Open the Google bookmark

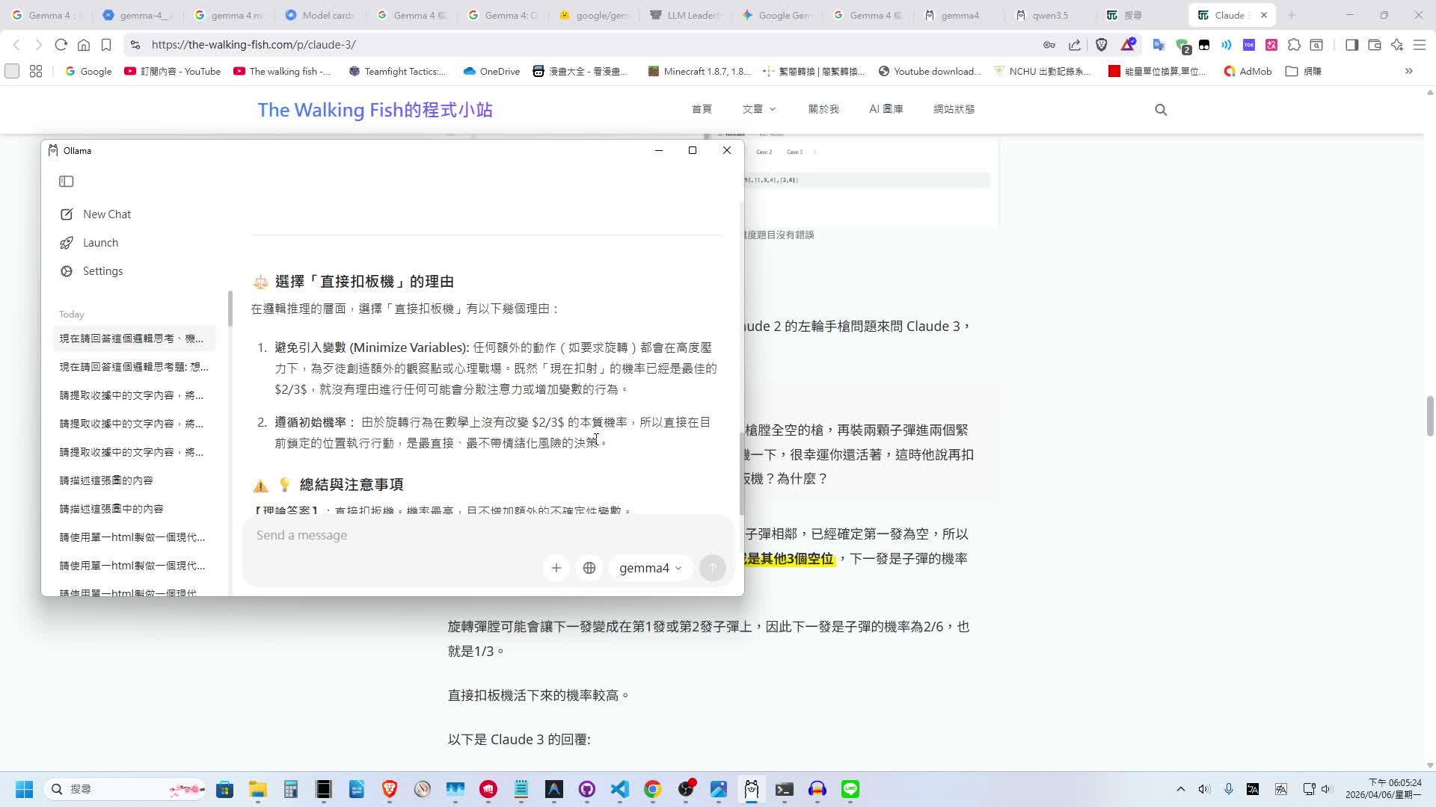(x=88, y=72)
